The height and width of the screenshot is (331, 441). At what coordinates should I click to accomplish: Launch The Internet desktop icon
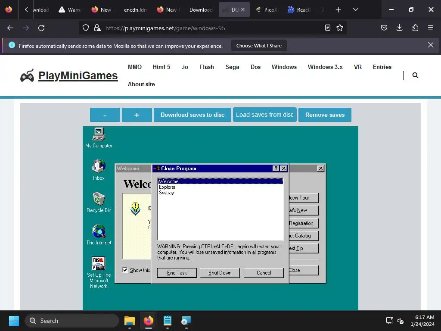(x=99, y=234)
